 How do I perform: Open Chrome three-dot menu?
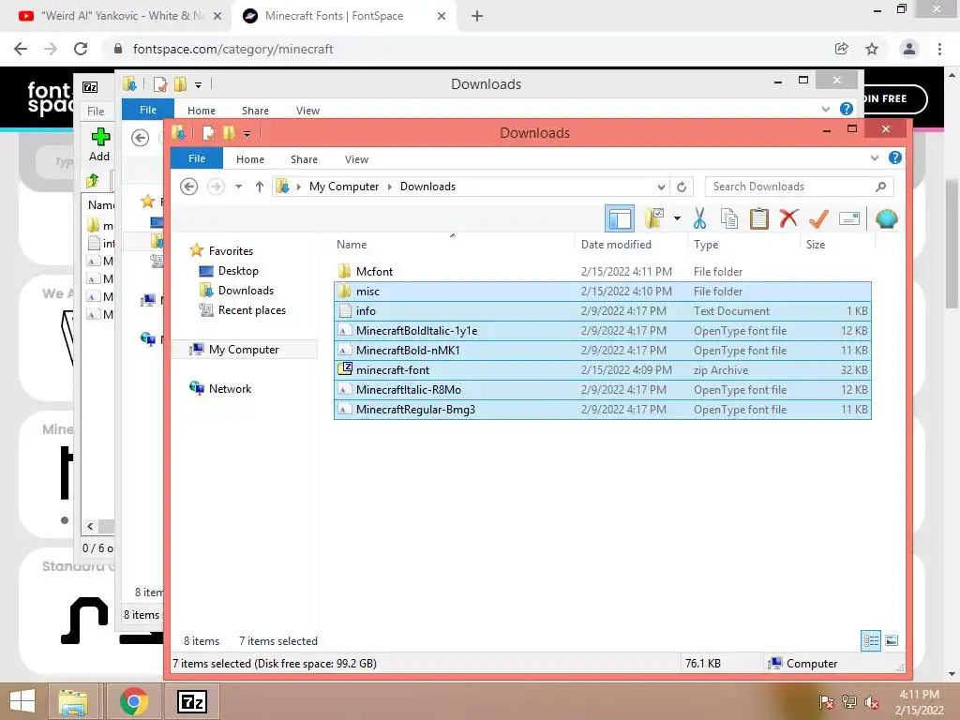(x=939, y=49)
